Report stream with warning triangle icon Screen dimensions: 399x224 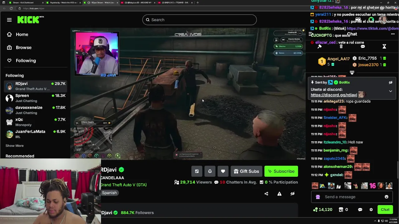click(x=279, y=194)
